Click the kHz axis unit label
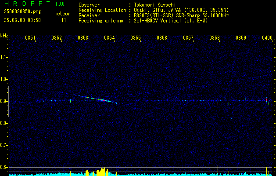Screen dimensions: 276x176 point(4,36)
